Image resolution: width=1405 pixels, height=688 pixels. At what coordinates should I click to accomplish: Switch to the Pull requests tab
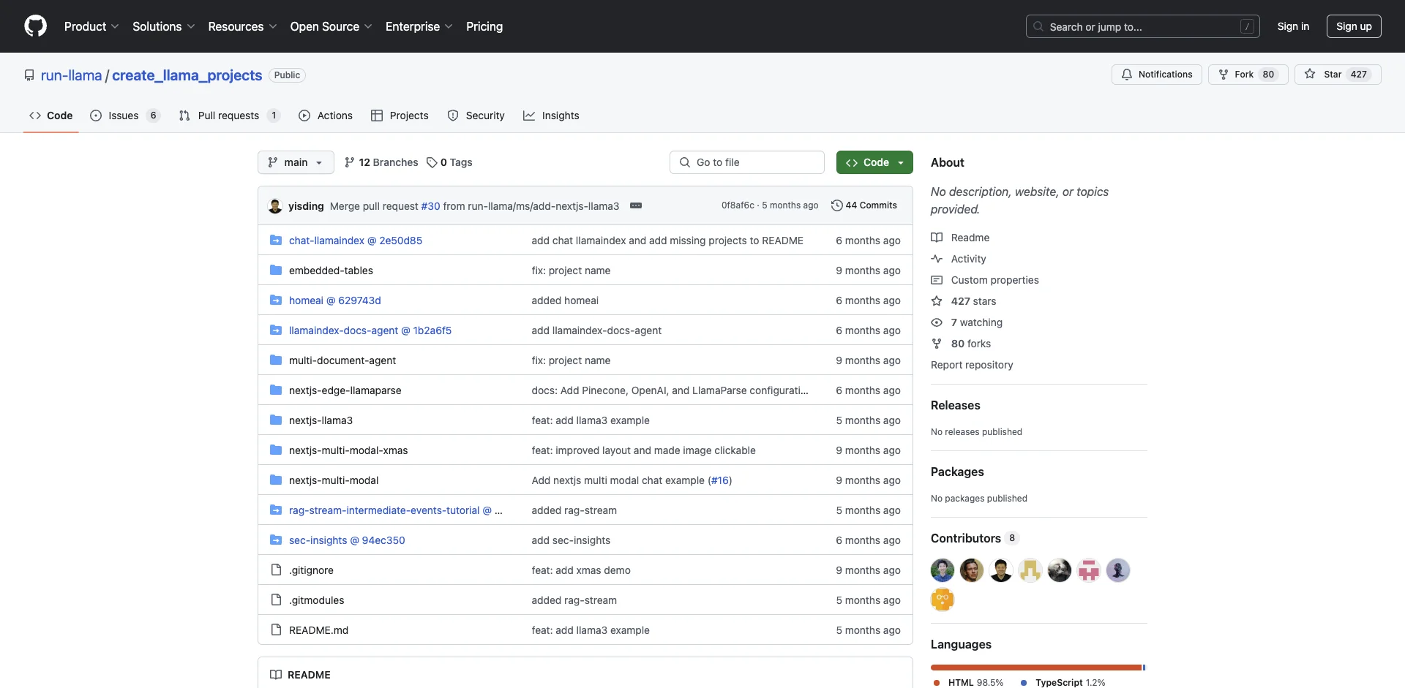click(x=229, y=116)
